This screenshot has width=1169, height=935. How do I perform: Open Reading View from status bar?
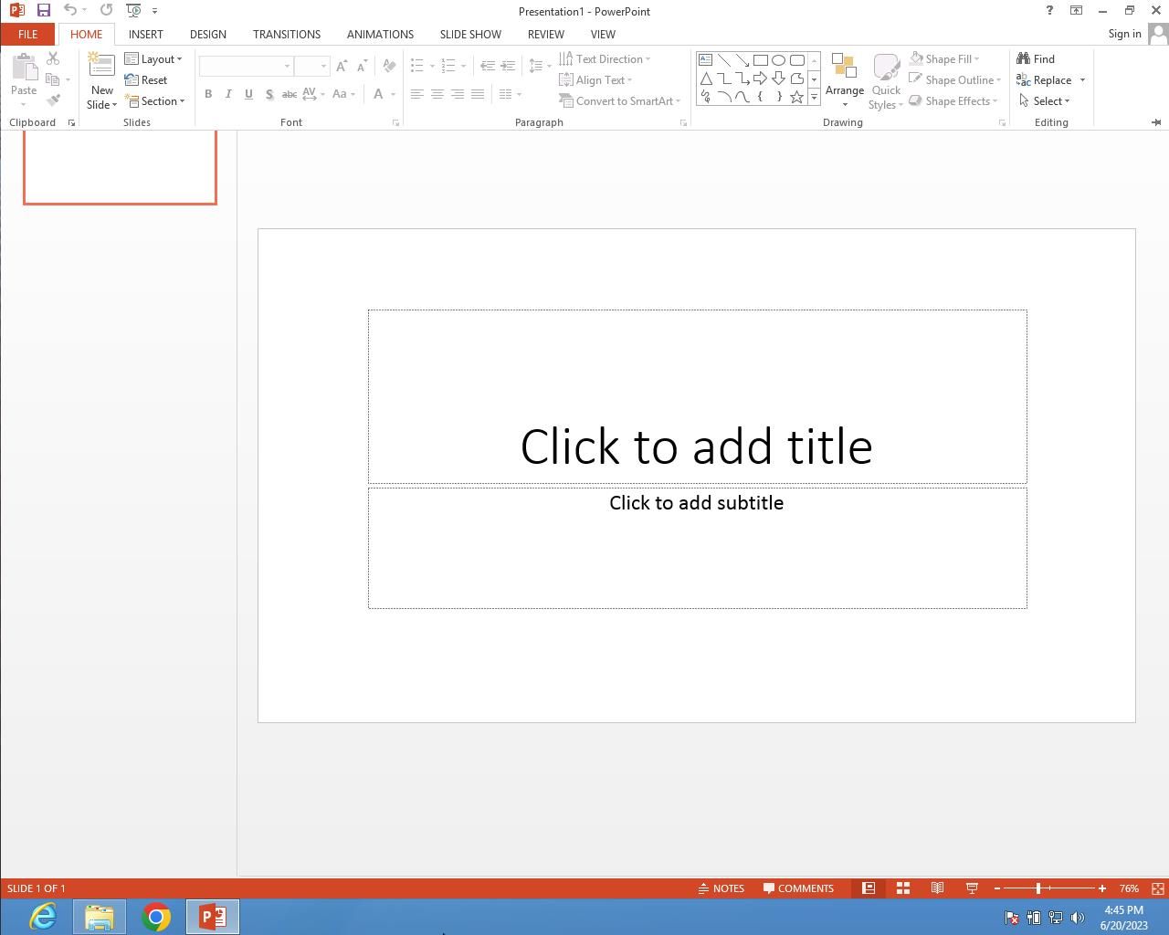tap(937, 888)
